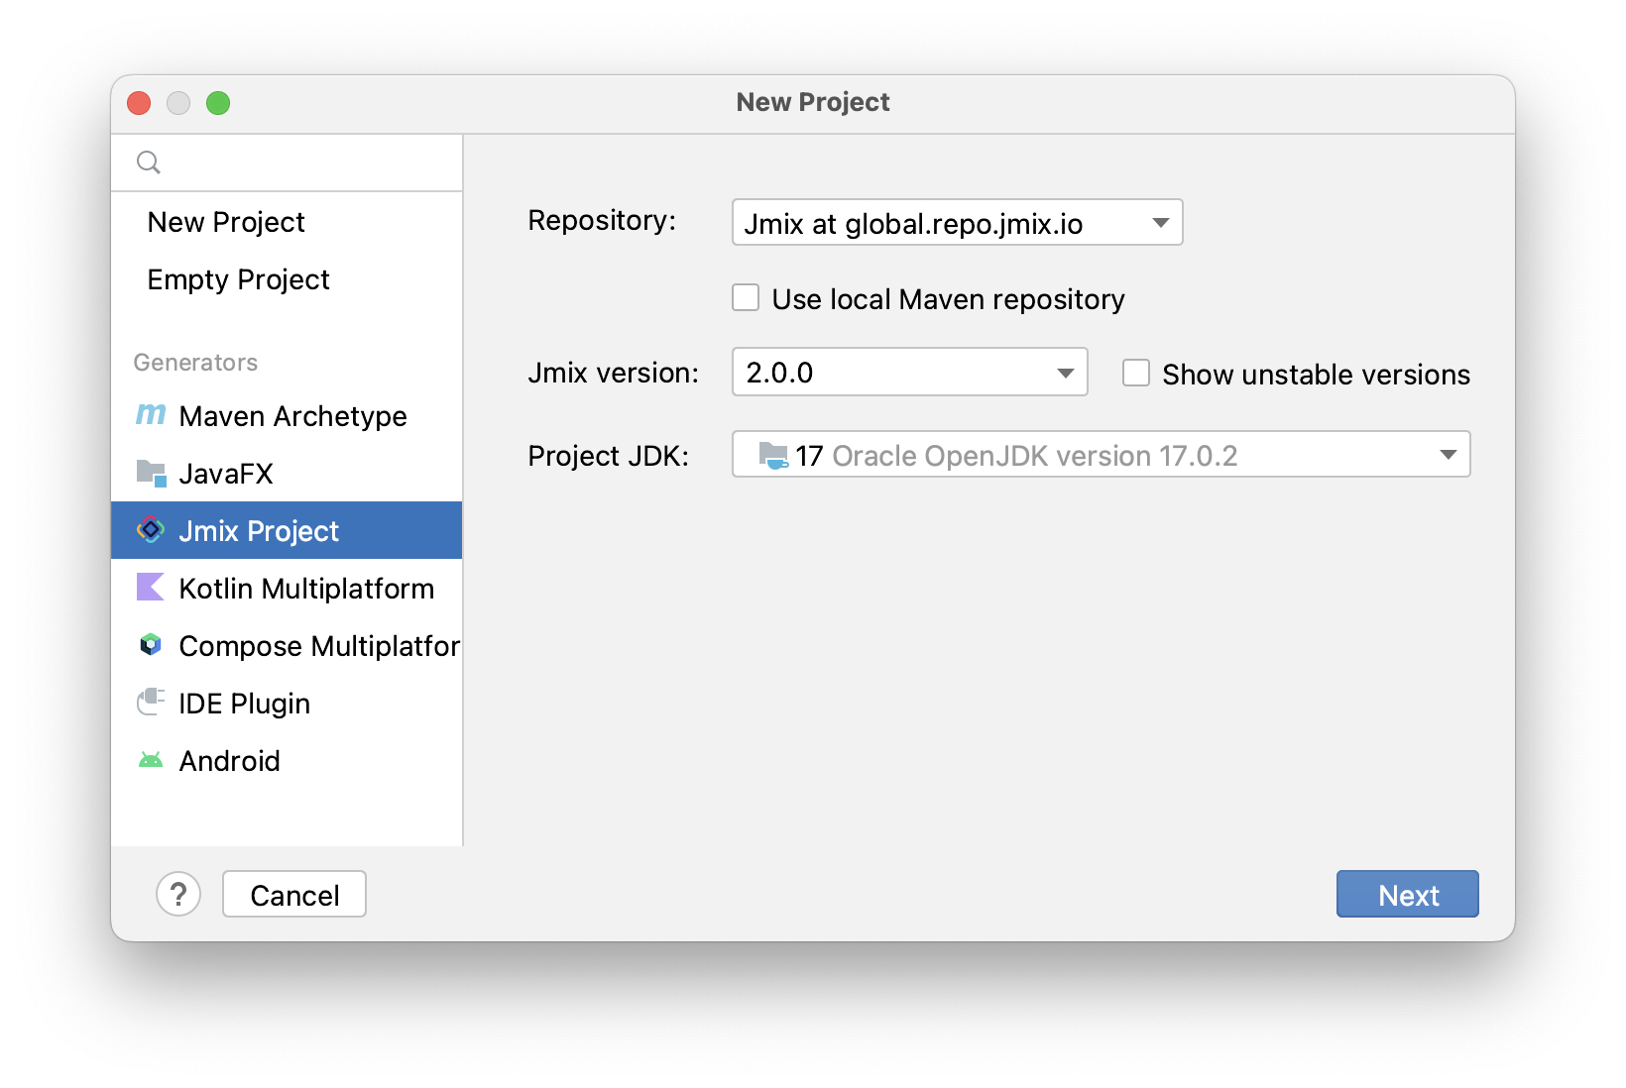Choose Maven Archetype generator
Viewport: 1626px width, 1088px height.
(287, 415)
